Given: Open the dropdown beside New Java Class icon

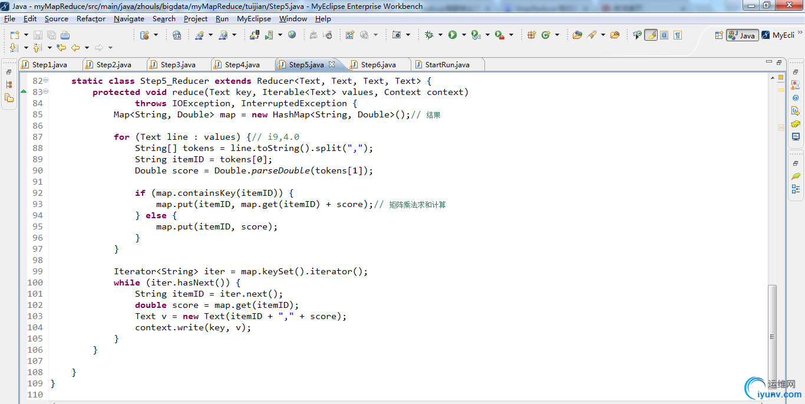Looking at the screenshot, I should pyautogui.click(x=557, y=35).
